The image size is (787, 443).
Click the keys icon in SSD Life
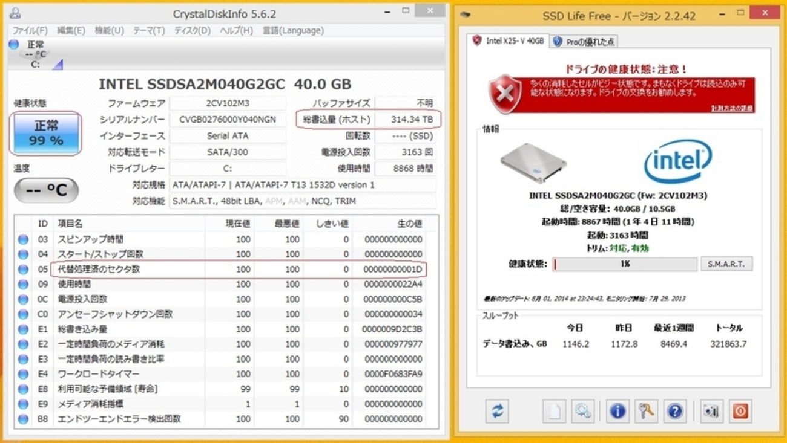point(646,411)
